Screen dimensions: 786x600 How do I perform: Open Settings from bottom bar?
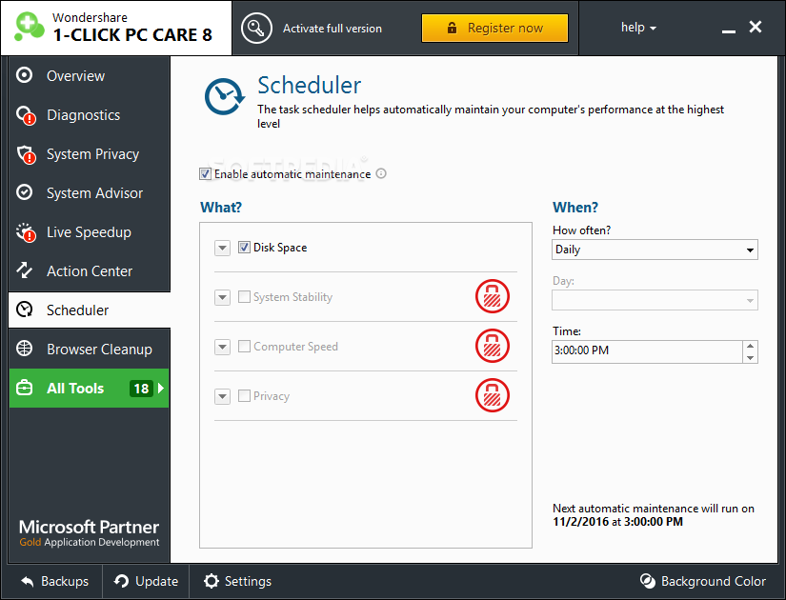point(237,582)
